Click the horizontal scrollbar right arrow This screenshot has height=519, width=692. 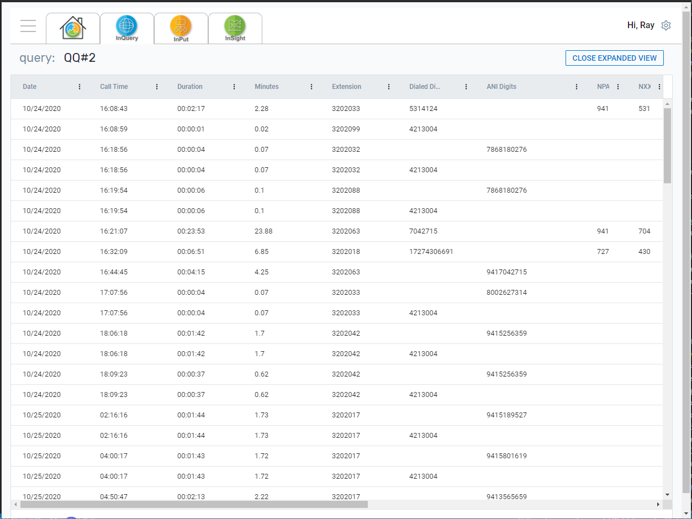tap(658, 505)
